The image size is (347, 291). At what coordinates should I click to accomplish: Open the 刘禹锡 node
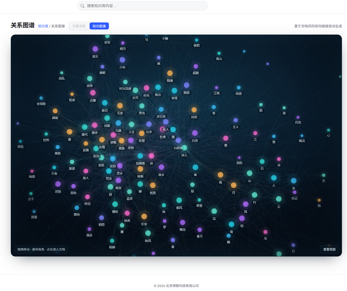(x=140, y=156)
